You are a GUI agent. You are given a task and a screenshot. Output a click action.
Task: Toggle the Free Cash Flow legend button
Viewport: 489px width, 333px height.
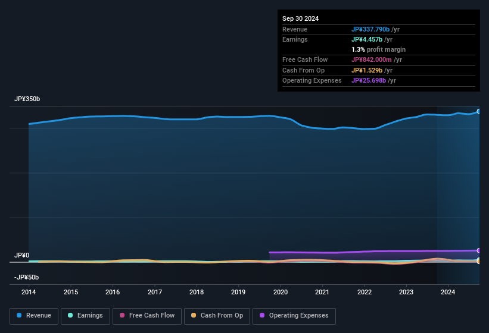147,316
